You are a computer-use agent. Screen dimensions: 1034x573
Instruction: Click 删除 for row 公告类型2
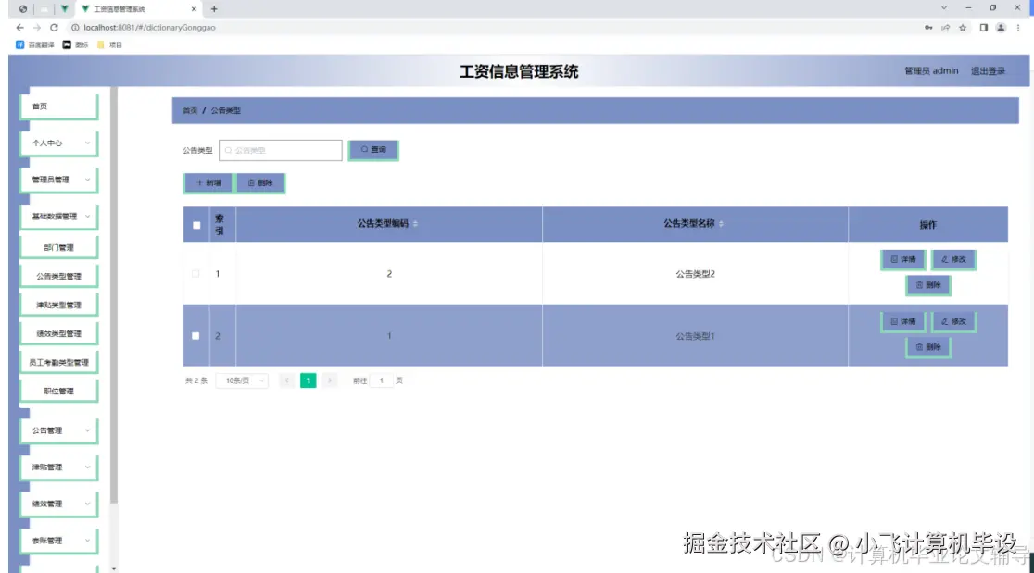pos(927,284)
